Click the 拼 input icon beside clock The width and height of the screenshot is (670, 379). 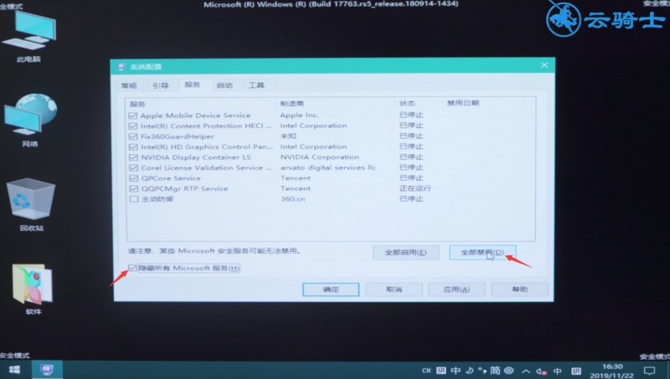point(576,371)
